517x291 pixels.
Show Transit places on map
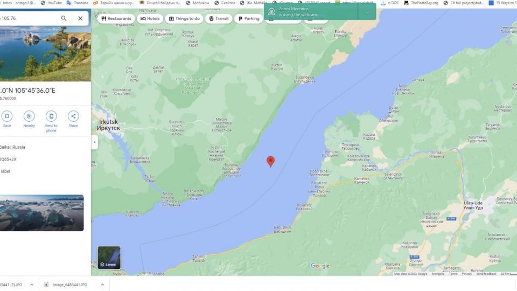coord(219,19)
